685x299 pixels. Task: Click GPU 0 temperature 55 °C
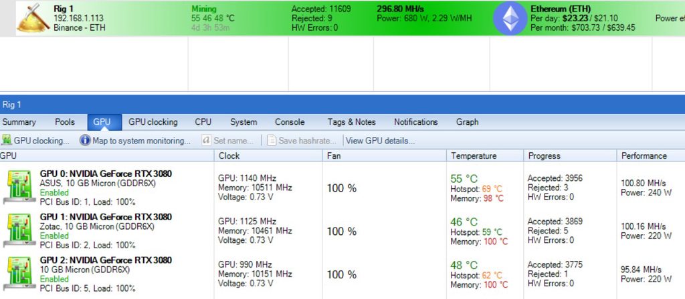[464, 179]
